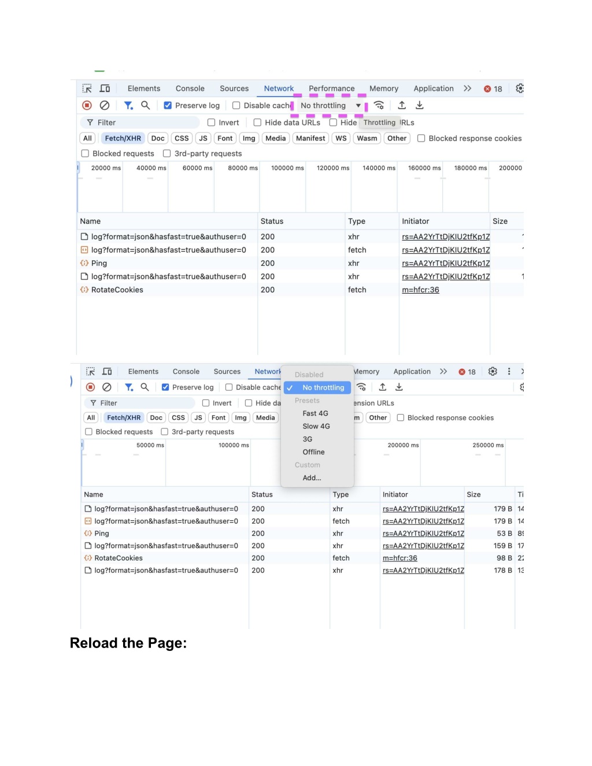Select the Img filter chip in upper DevTools
Image resolution: width=592 pixels, height=766 pixels.
coord(249,138)
